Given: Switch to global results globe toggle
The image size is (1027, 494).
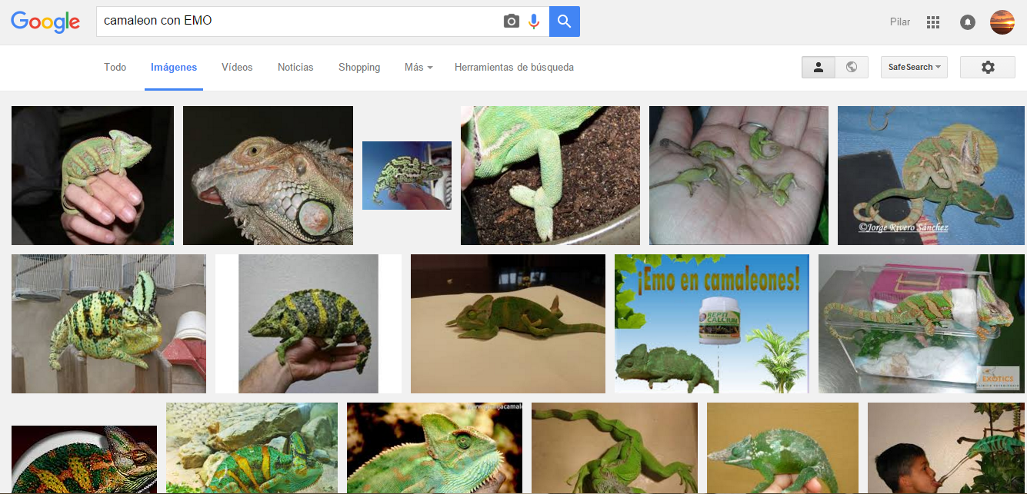Looking at the screenshot, I should 852,68.
